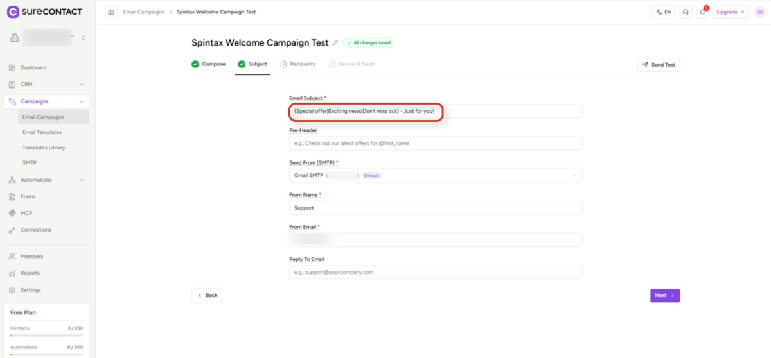The height and width of the screenshot is (358, 771).
Task: Toggle the sidebar collapse icon
Action: tap(111, 12)
